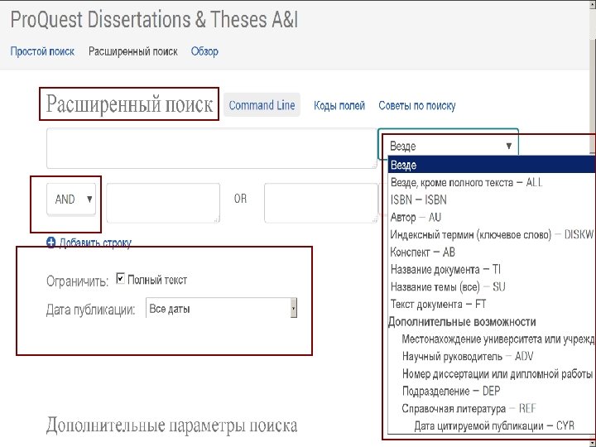The image size is (596, 447).
Task: Open the Коды полей link
Action: (339, 106)
